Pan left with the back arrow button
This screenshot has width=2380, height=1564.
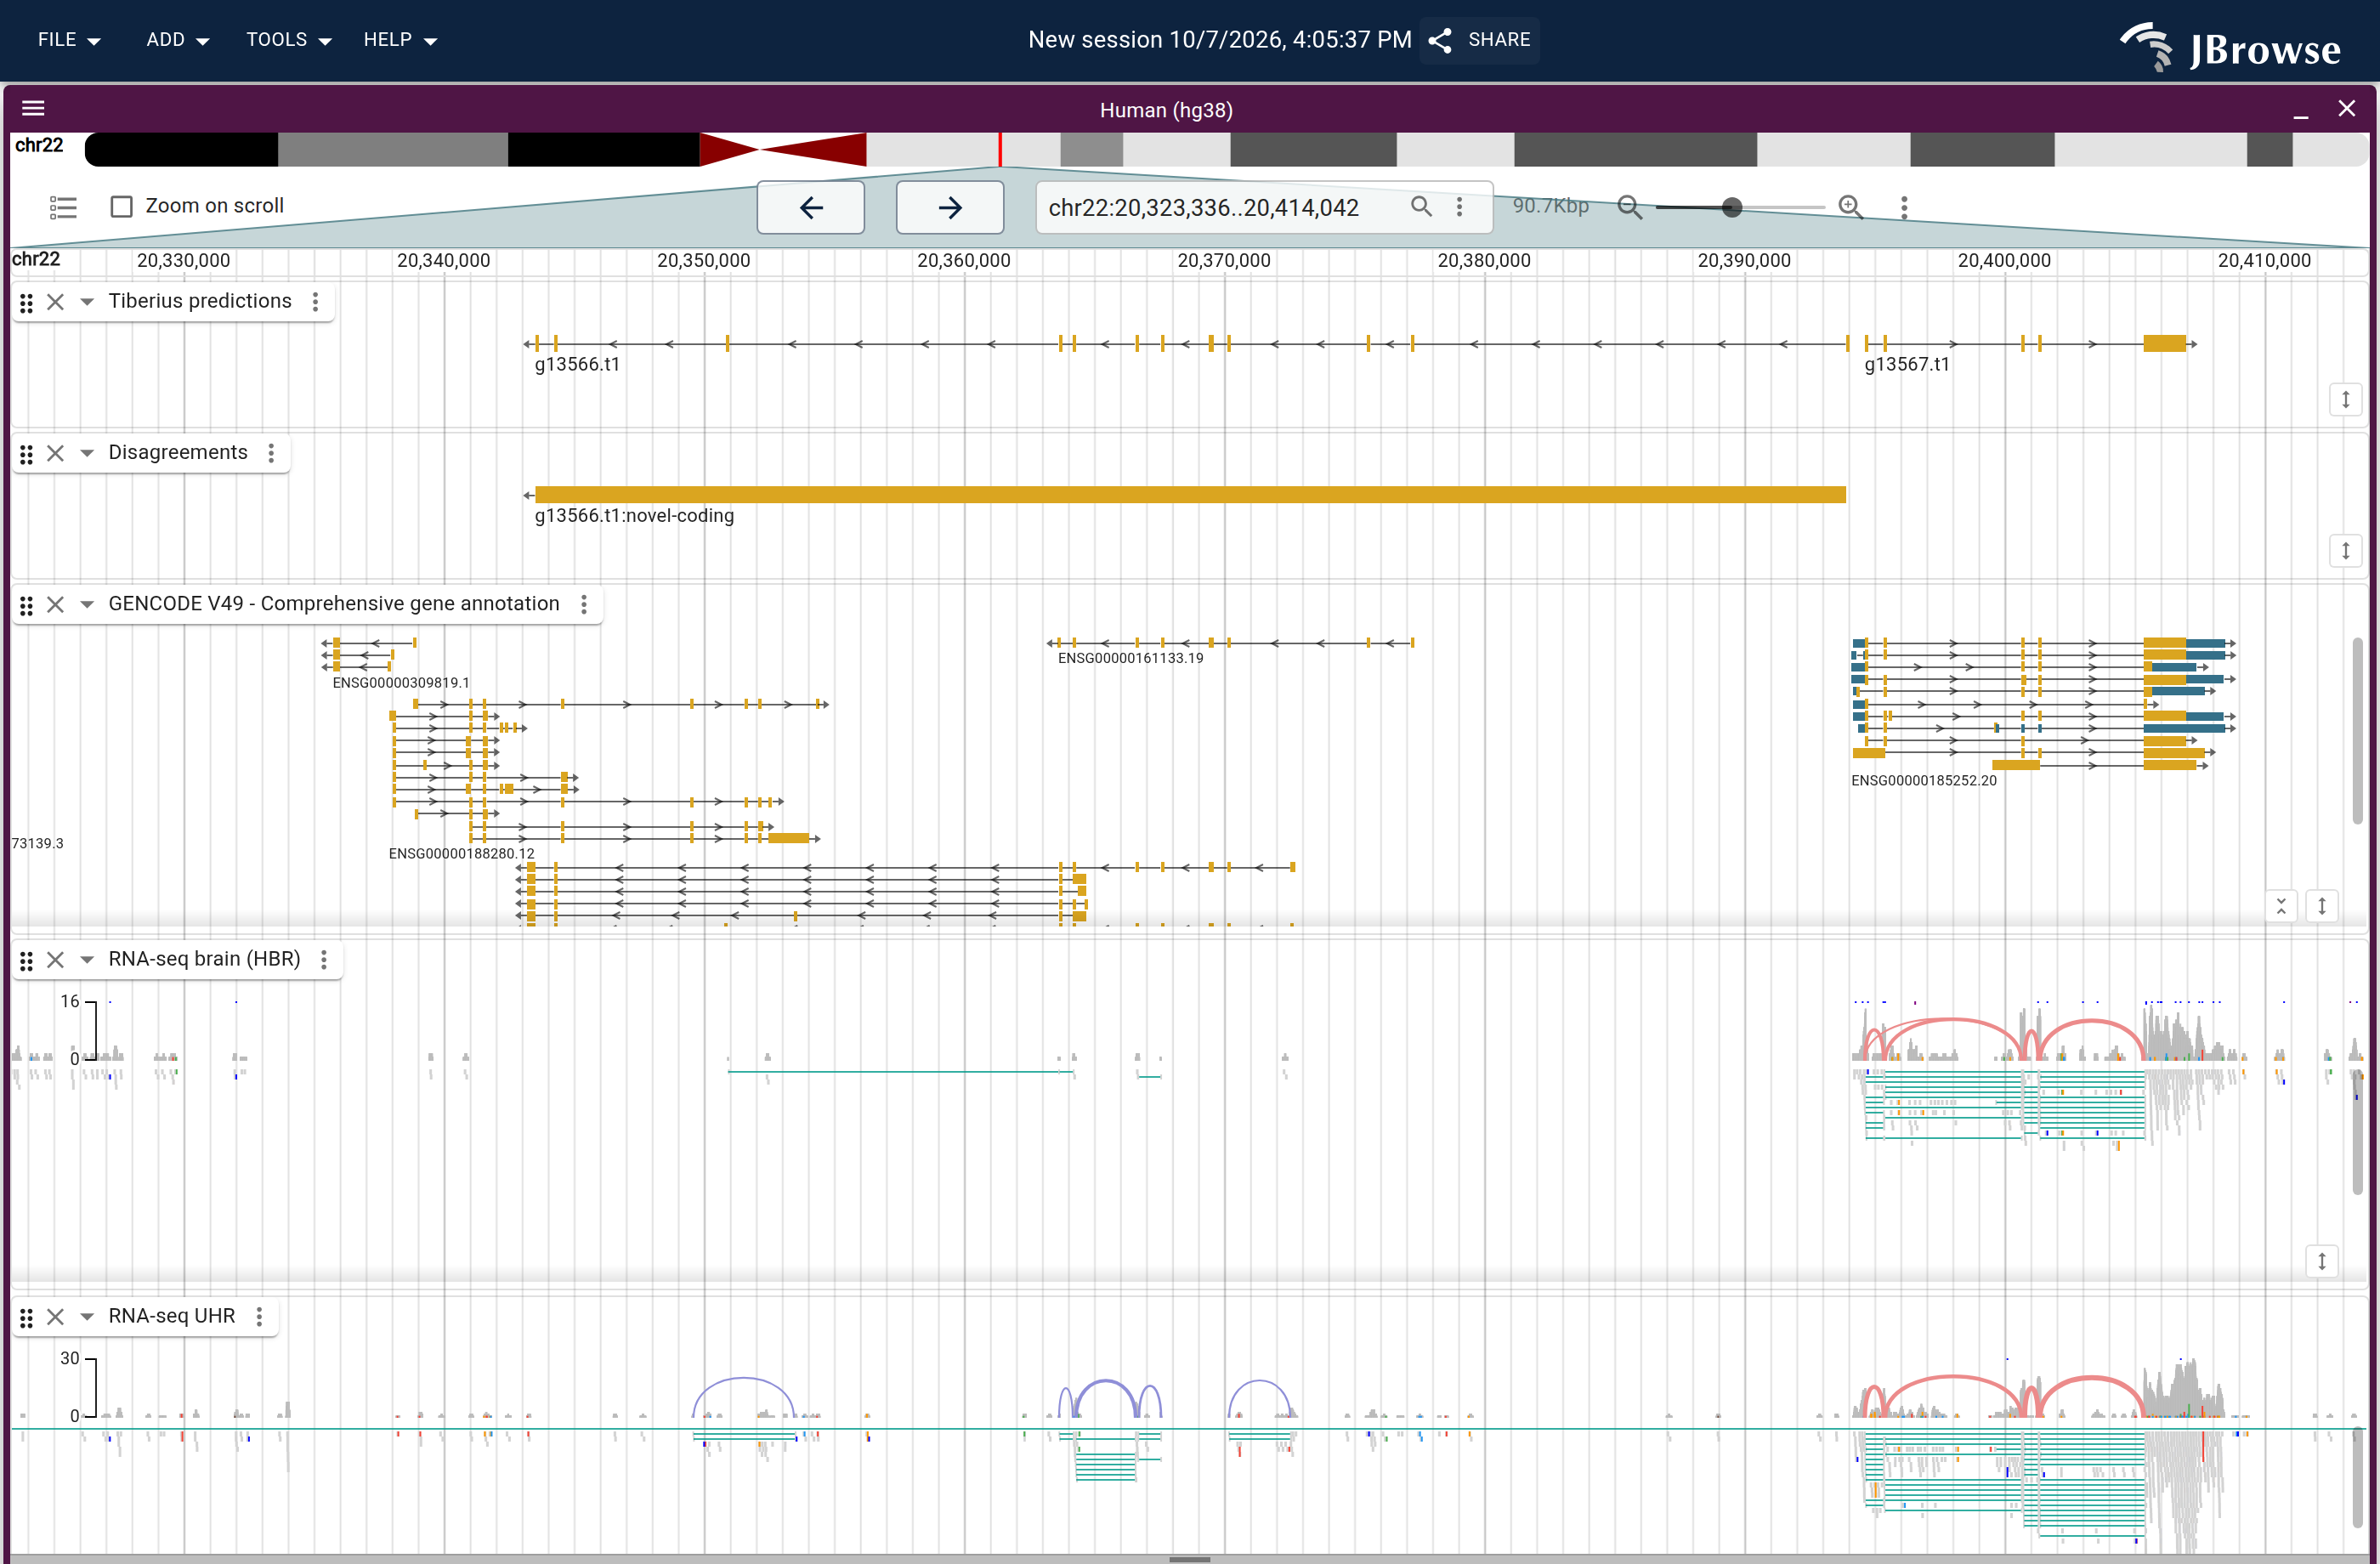[811, 208]
